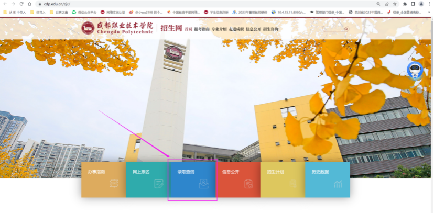Open the browser extensions puzzle icon
Viewport: 434px width, 214px height.
(x=405, y=4)
